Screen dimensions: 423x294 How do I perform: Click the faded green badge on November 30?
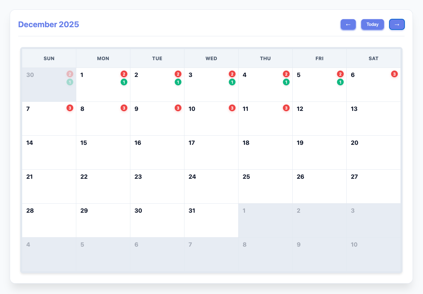point(70,82)
